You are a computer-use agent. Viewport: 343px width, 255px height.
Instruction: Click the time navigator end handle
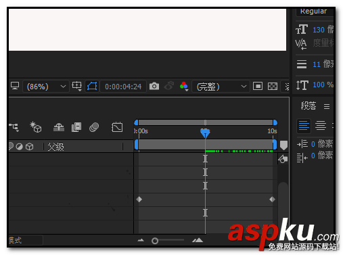pyautogui.click(x=275, y=122)
